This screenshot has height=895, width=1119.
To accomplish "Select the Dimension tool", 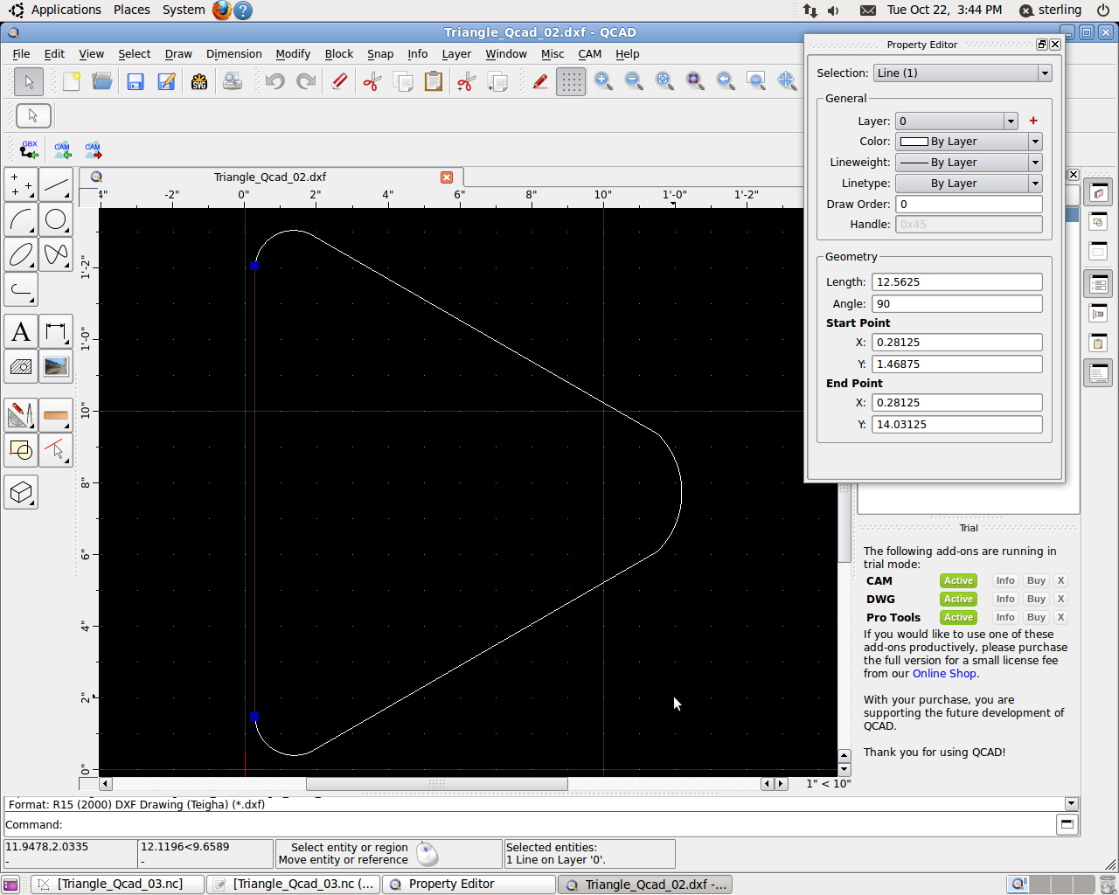I will coord(56,332).
